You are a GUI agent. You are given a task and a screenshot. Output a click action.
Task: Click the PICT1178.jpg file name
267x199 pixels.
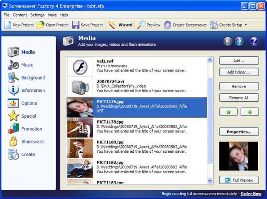tap(110, 122)
